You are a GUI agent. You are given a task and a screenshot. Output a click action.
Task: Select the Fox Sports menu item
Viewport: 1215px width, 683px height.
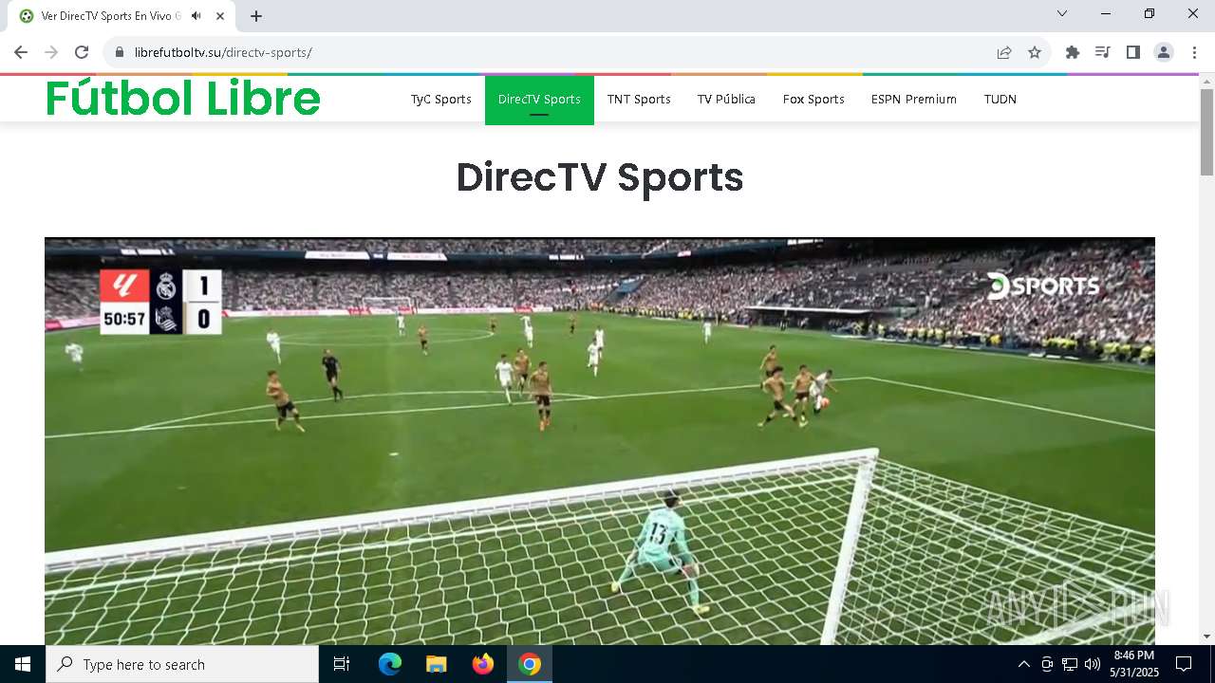[813, 99]
